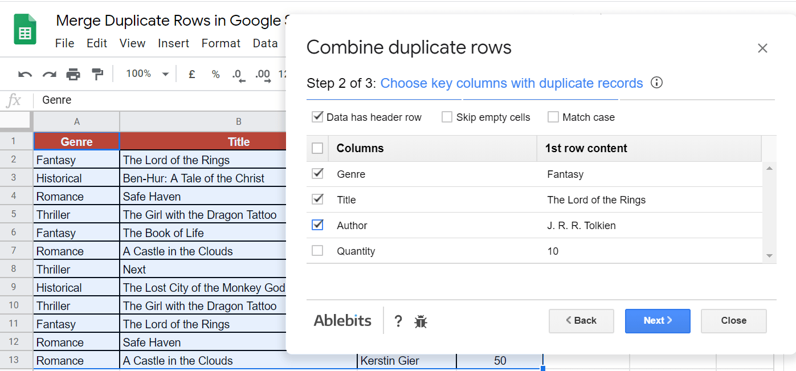Click the Redo icon
This screenshot has height=371, width=796.
coord(48,74)
